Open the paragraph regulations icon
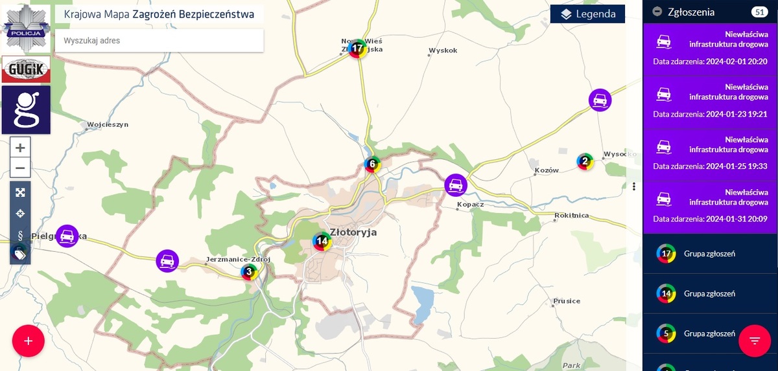 pyautogui.click(x=20, y=234)
